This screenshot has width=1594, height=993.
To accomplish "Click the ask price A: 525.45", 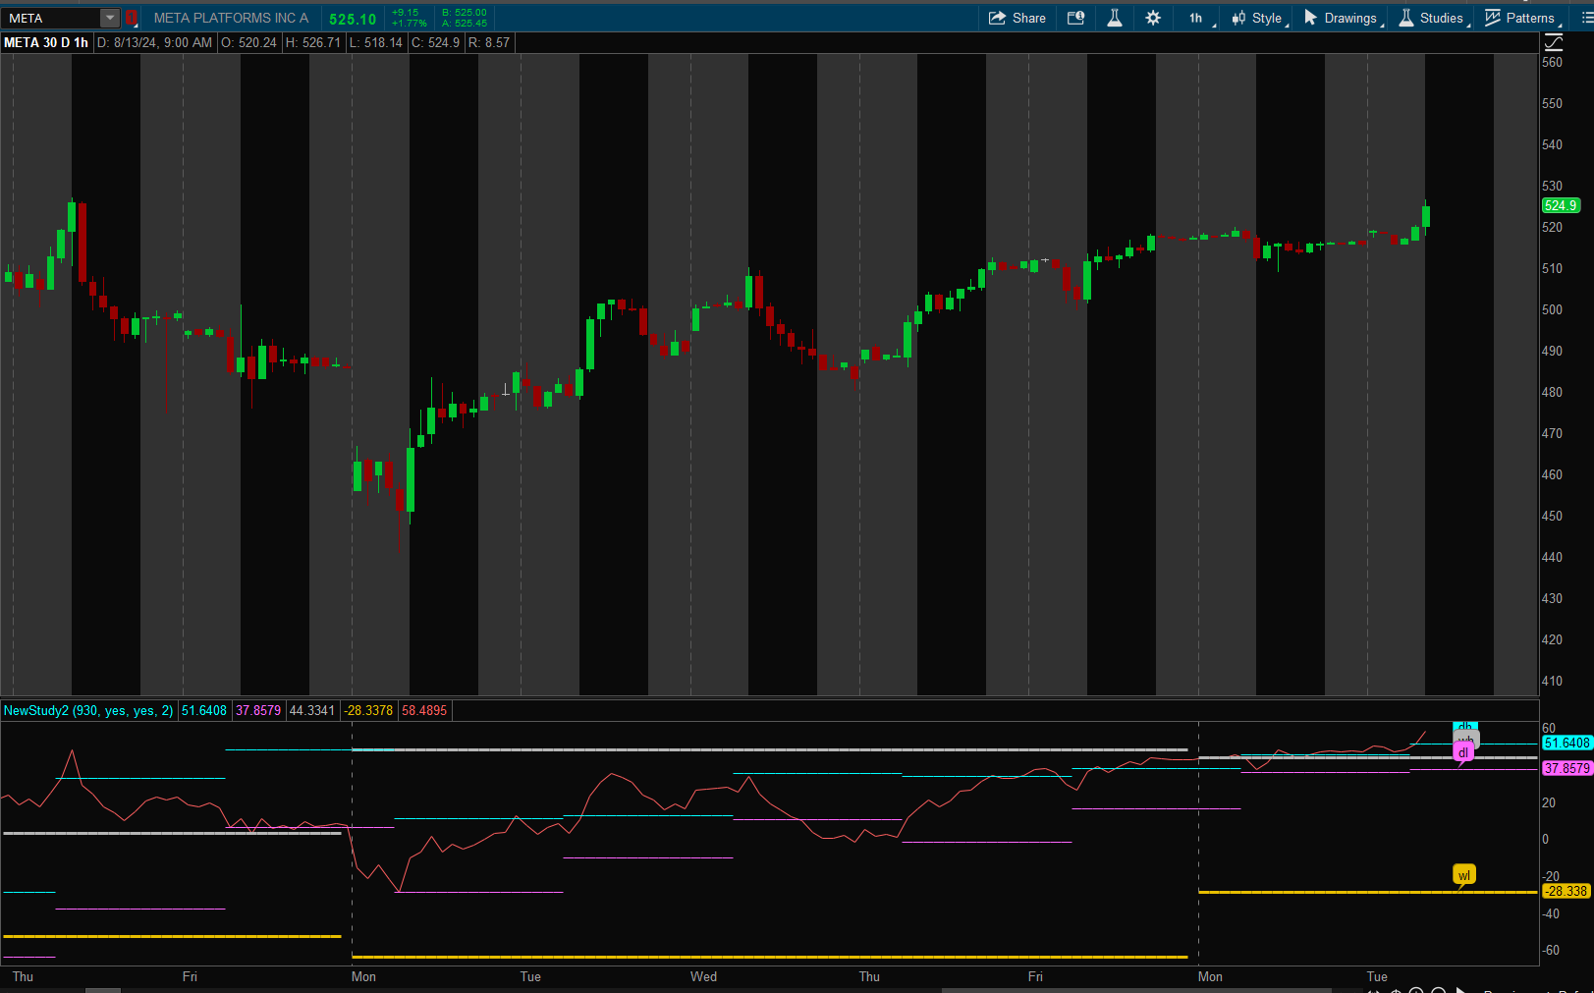I will 465,24.
